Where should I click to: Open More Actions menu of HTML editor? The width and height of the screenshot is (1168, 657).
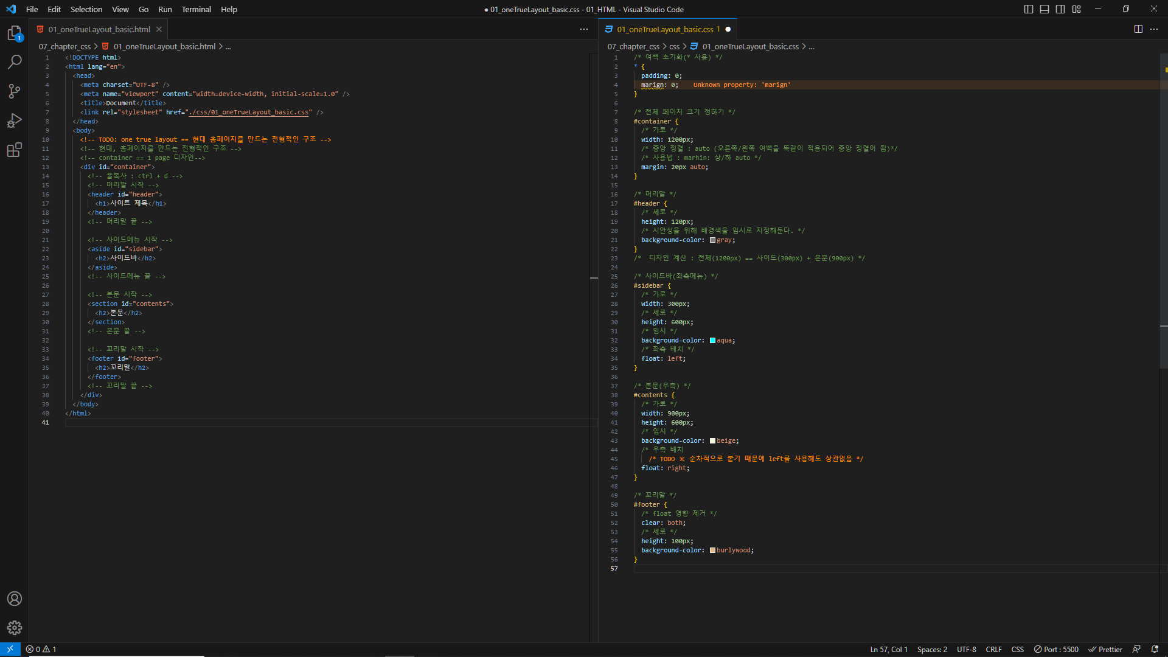click(x=584, y=29)
